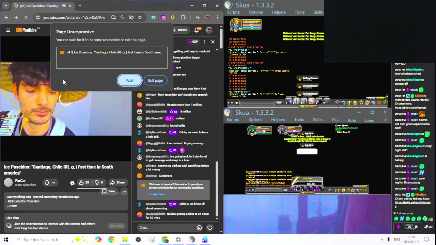The image size is (436, 245).
Task: Open Auto menu in lower Skua window
Action: coord(352,120)
